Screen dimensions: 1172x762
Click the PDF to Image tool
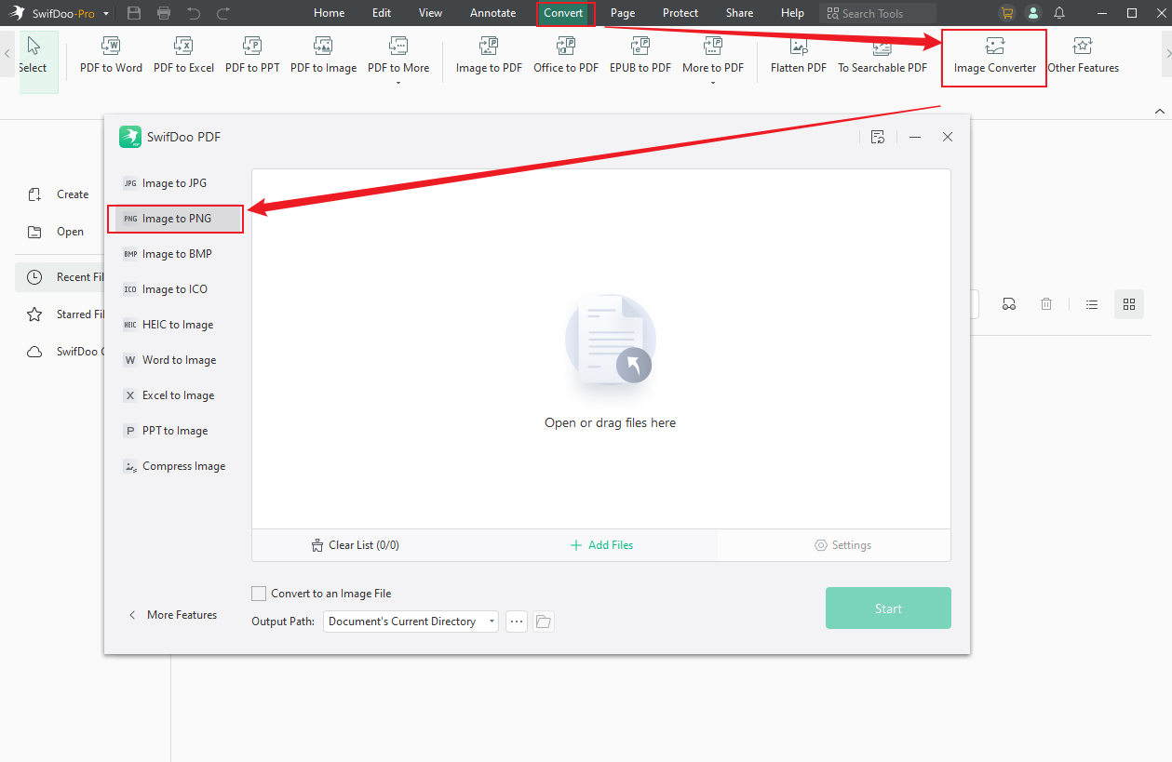tap(323, 56)
